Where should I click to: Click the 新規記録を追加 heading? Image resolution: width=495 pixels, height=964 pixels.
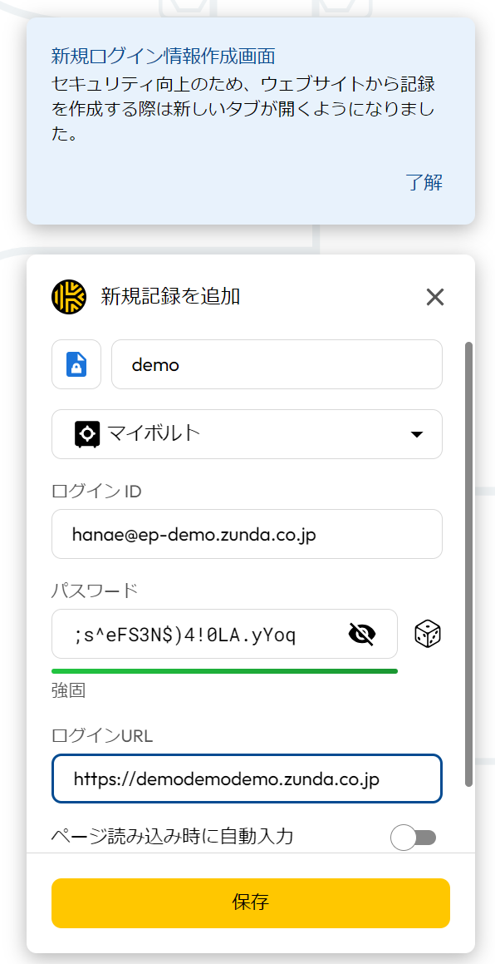[x=171, y=297]
